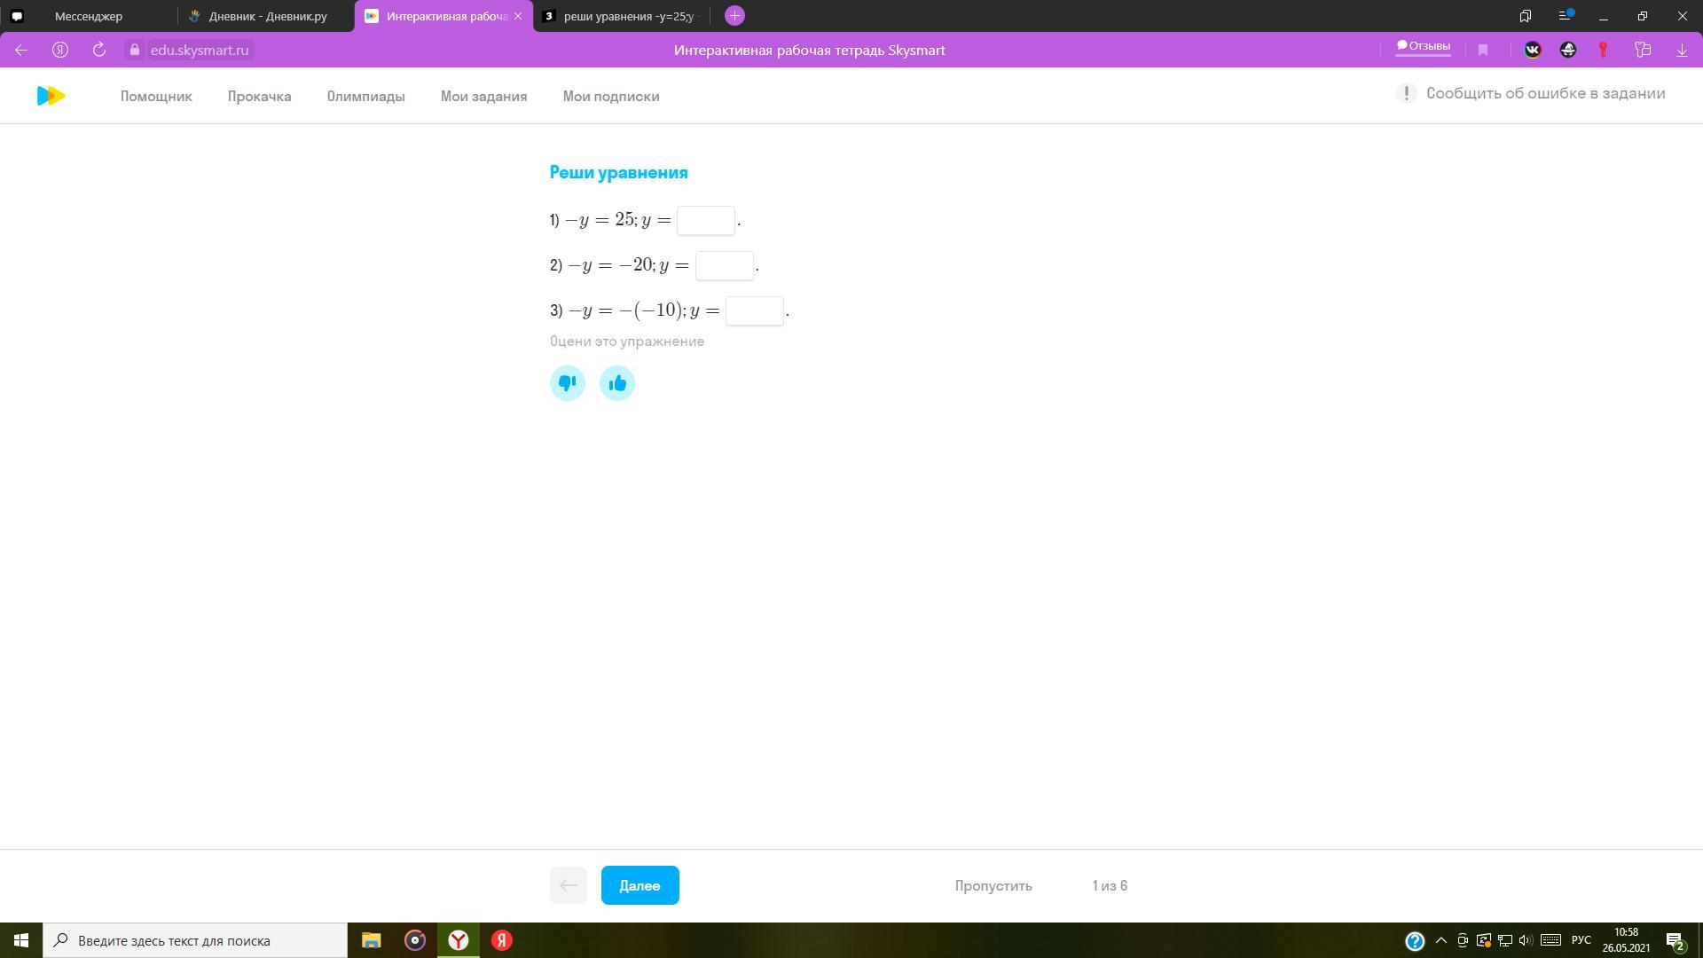This screenshot has height=958, width=1703.
Task: Click the thumbs up rating icon
Action: tap(617, 383)
